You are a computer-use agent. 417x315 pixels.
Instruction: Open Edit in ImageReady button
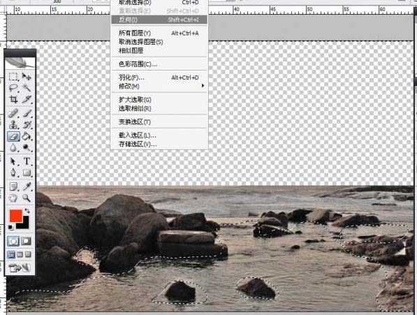(x=20, y=268)
